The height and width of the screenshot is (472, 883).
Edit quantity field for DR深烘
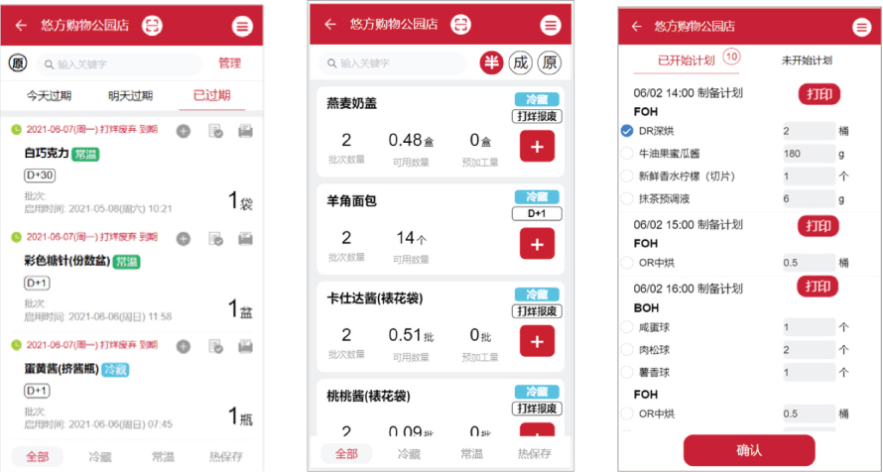809,131
